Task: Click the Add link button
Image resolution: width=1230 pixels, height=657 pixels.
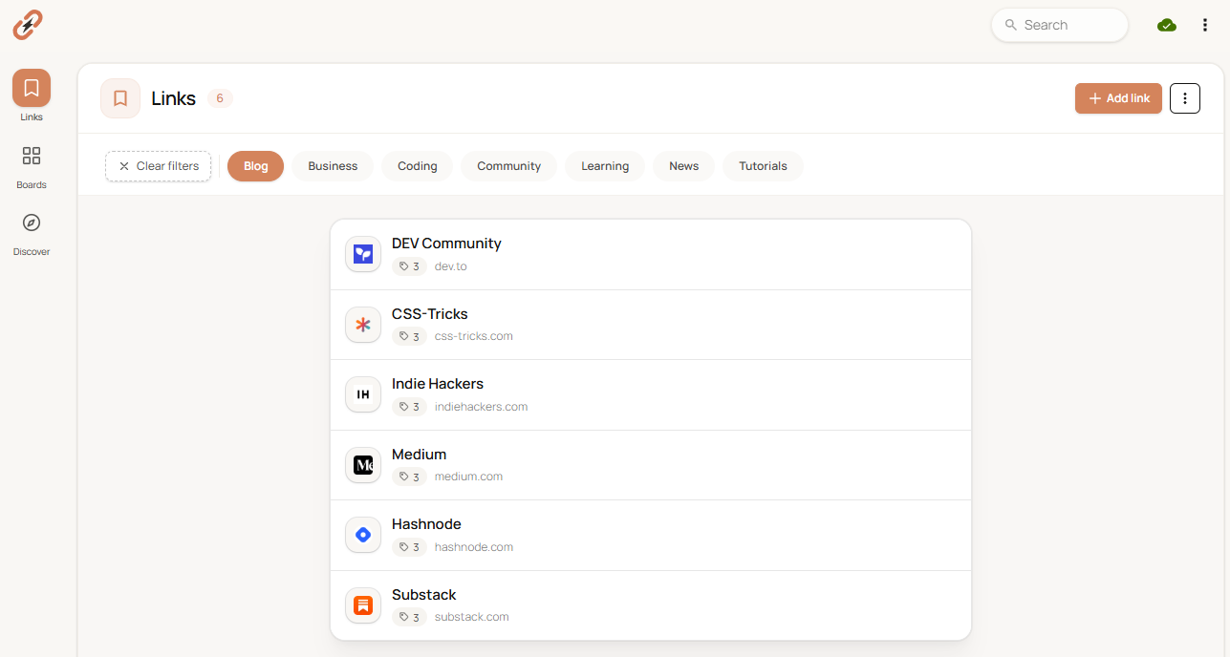Action: pyautogui.click(x=1118, y=98)
